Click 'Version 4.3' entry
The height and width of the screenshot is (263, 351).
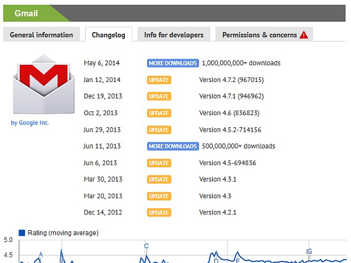(215, 196)
